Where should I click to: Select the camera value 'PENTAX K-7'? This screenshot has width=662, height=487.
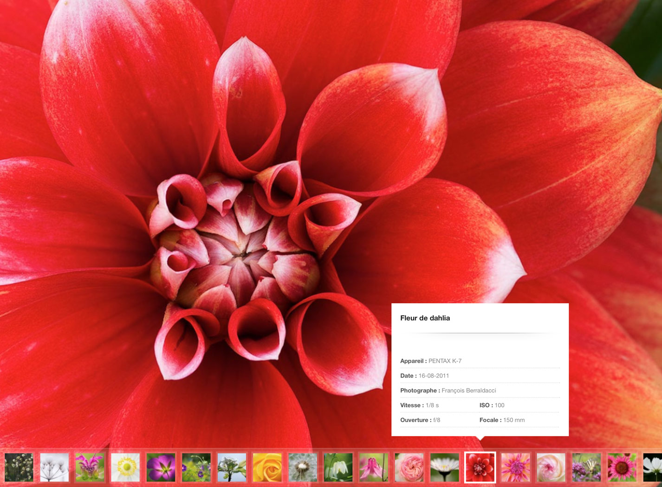click(x=445, y=361)
